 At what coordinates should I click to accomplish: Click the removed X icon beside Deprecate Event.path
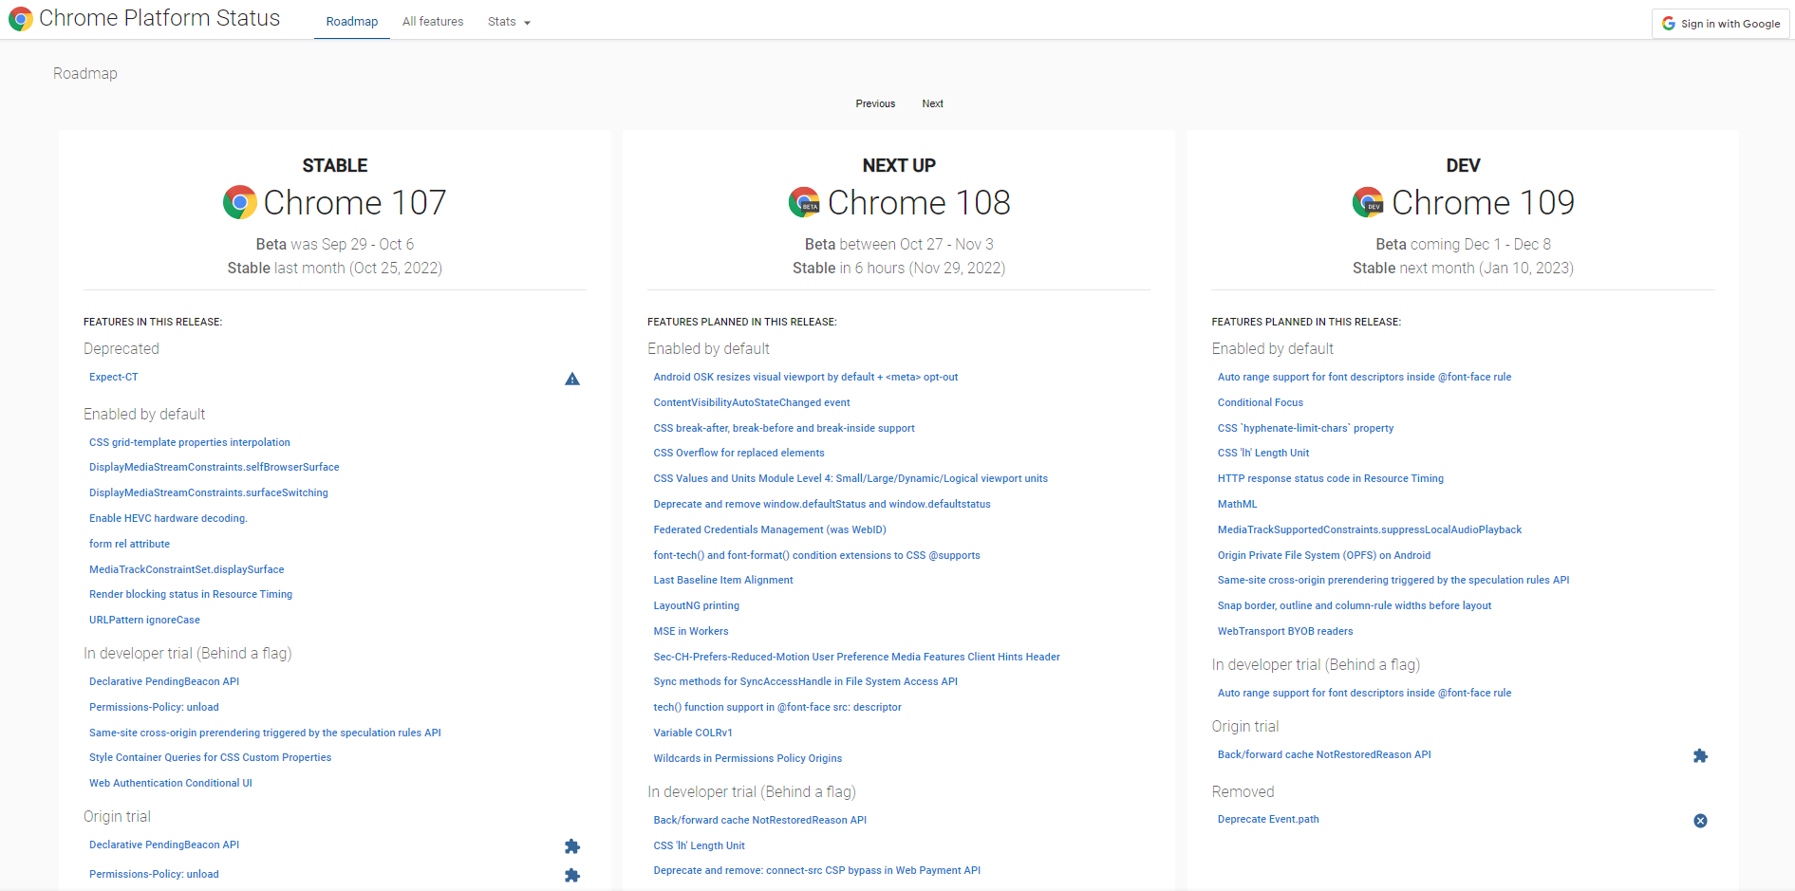coord(1700,821)
